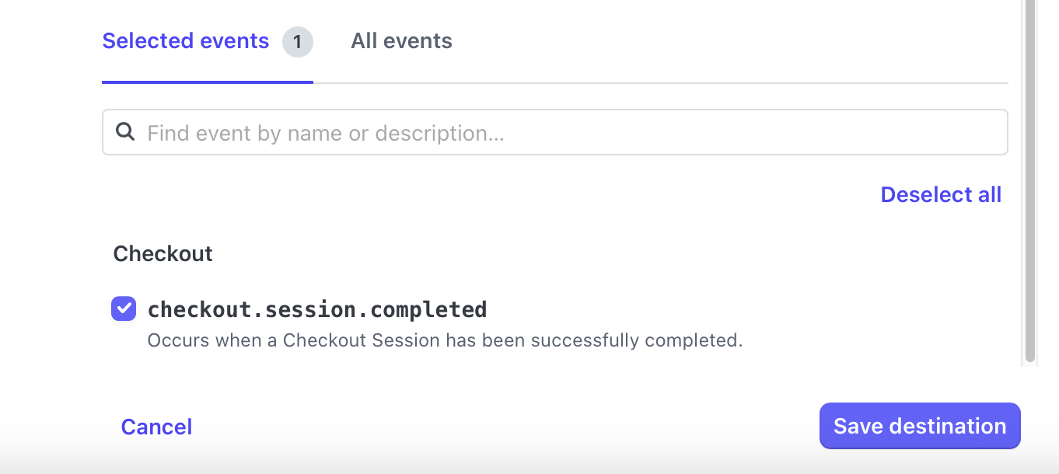Click the Deselect all link
This screenshot has height=474, width=1059.
pyautogui.click(x=941, y=194)
